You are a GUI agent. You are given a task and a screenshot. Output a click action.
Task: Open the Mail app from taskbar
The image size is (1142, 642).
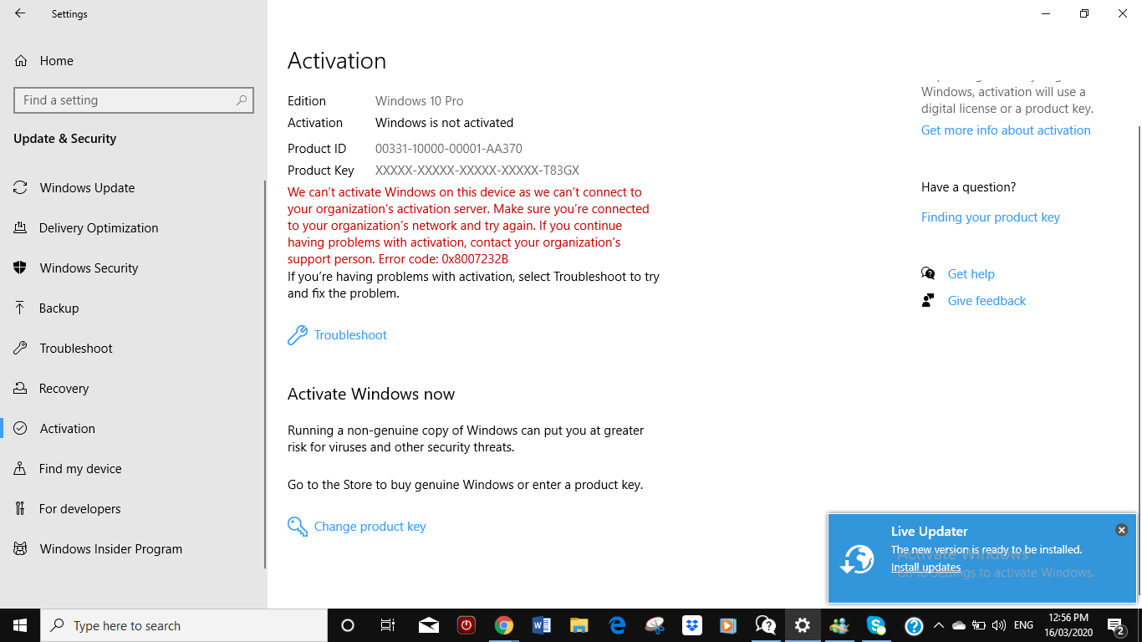pyautogui.click(x=429, y=625)
